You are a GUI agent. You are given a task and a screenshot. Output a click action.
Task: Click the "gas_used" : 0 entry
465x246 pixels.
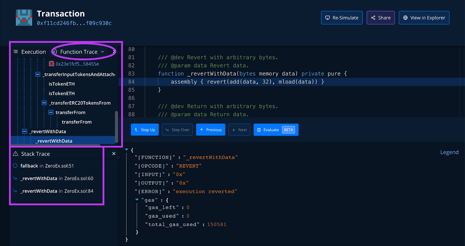[167, 216]
